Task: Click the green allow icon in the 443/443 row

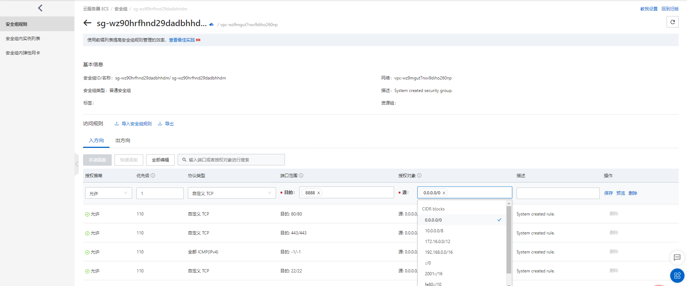Action: coord(87,233)
